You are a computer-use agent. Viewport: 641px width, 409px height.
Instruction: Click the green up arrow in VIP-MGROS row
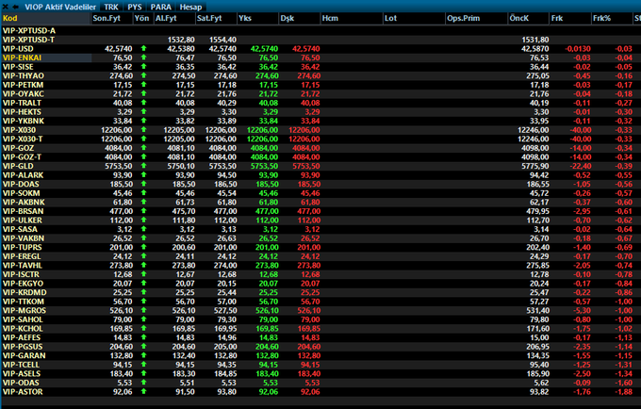144,311
